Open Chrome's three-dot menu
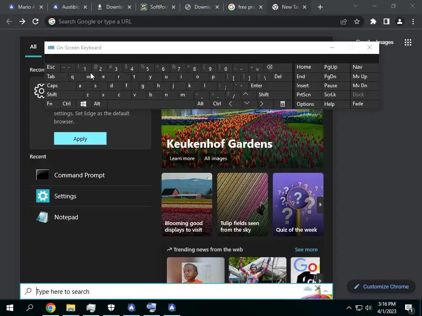Image resolution: width=422 pixels, height=316 pixels. coord(413,21)
